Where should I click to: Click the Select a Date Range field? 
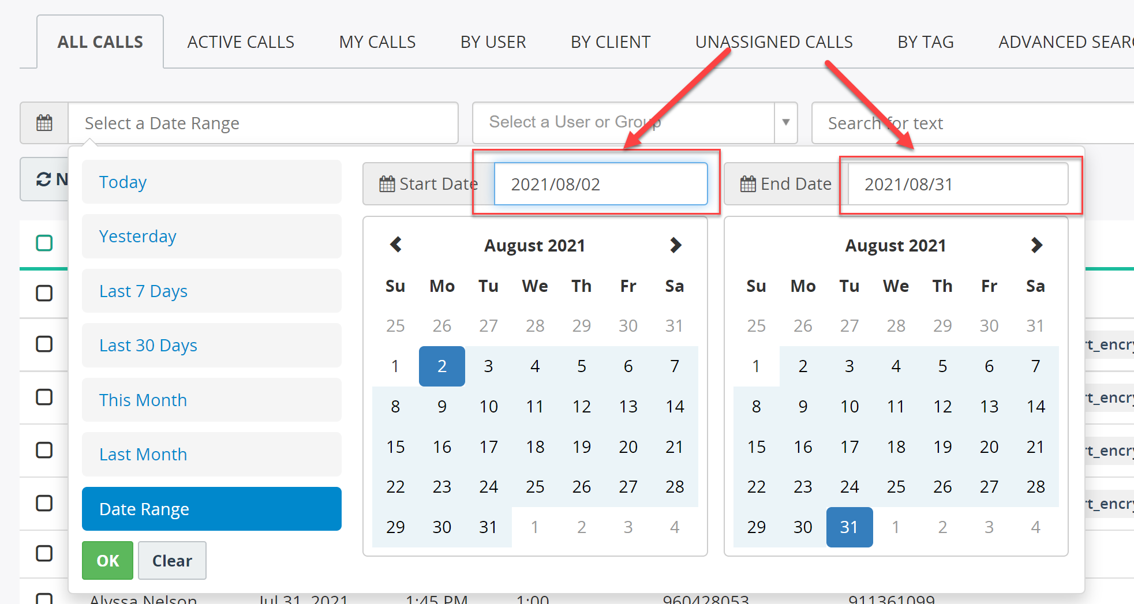tap(263, 123)
